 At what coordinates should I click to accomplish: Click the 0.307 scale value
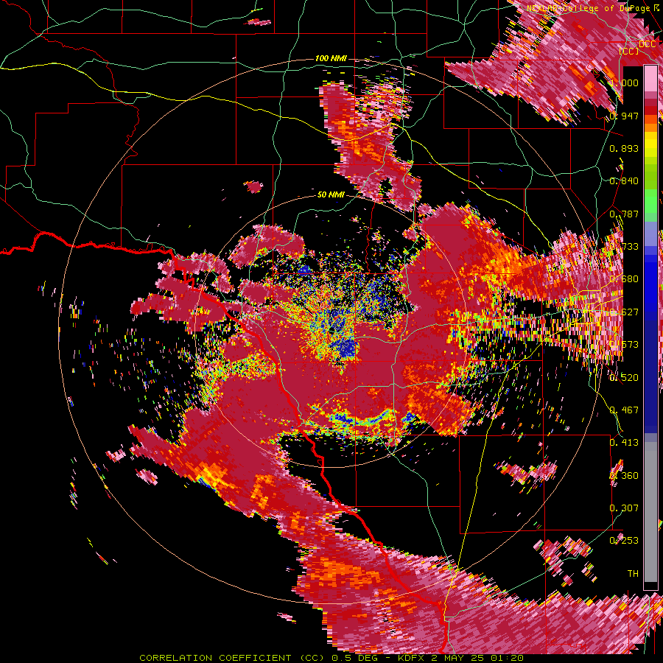(624, 508)
